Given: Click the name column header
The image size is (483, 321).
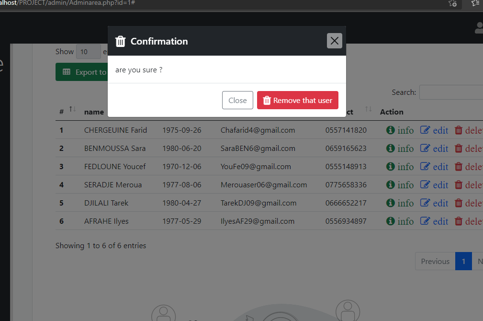Looking at the screenshot, I should 94,112.
